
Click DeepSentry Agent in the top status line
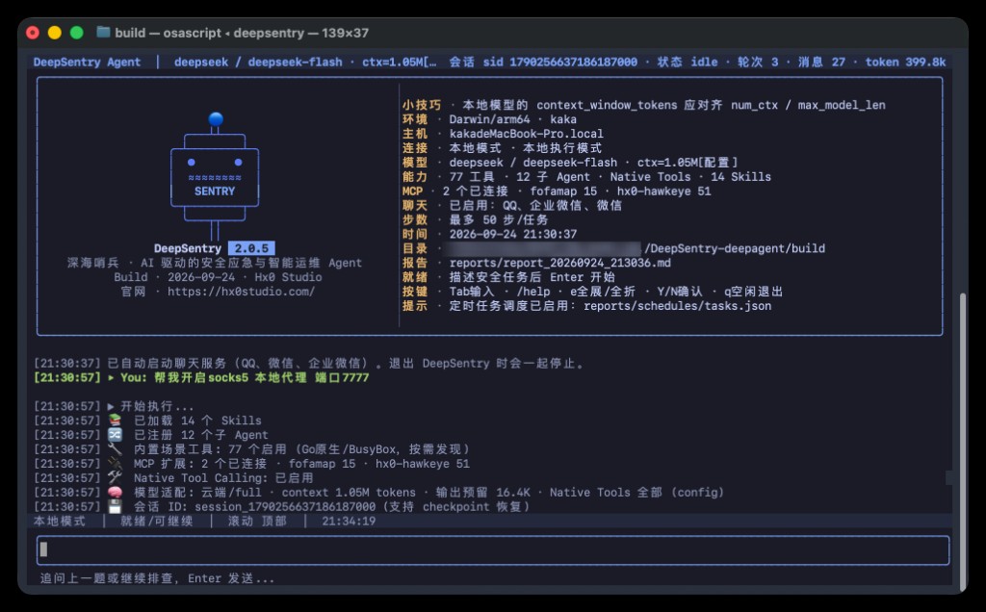click(87, 63)
